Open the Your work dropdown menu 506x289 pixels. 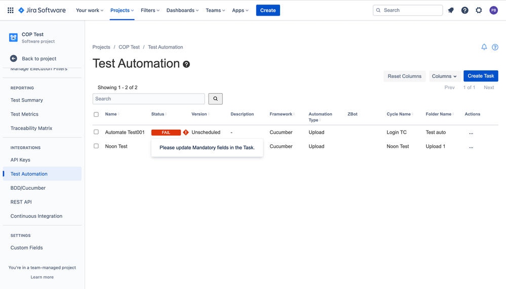[90, 10]
